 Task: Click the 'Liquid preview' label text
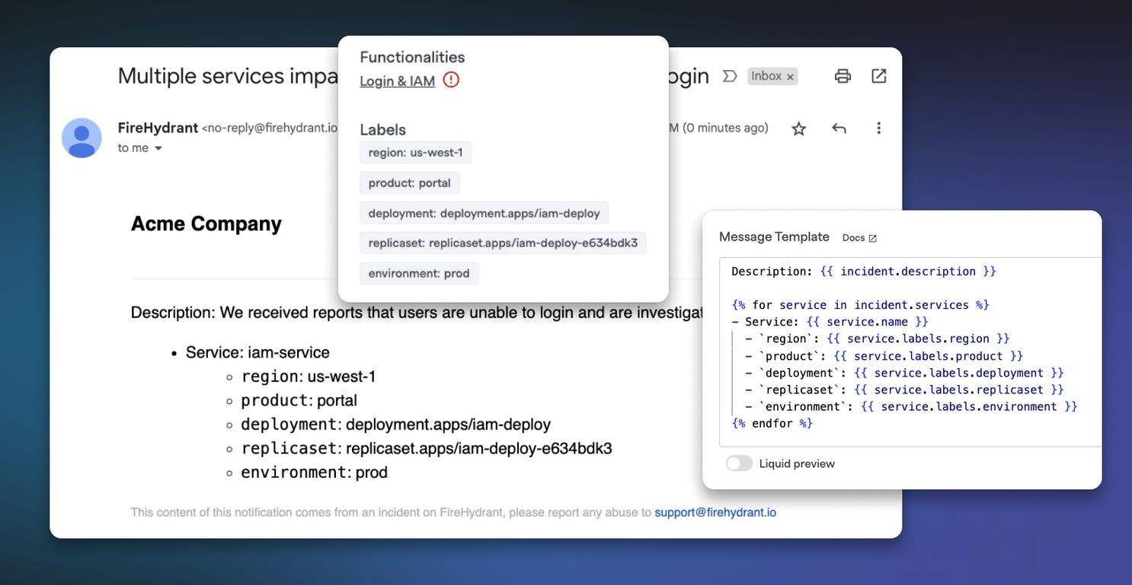[797, 463]
